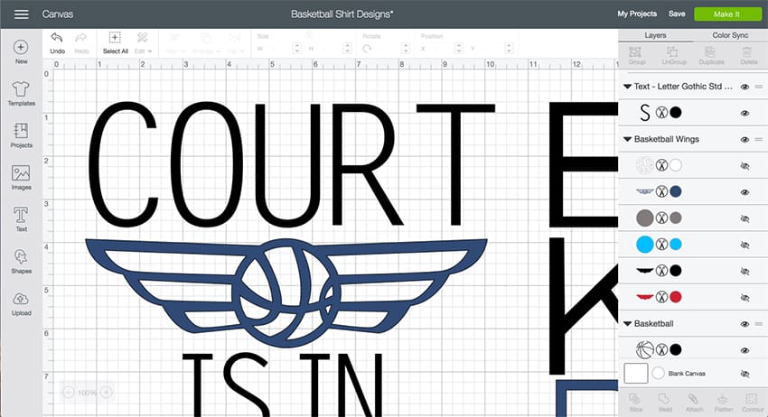Open the Templates panel
The height and width of the screenshot is (417, 768).
pos(21,94)
